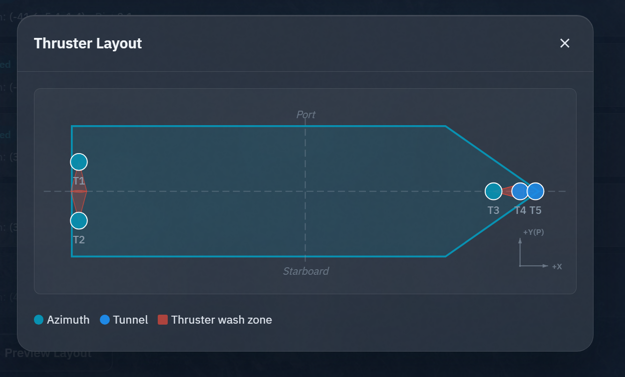This screenshot has height=377, width=625.
Task: Click the Port label above the hull
Action: tap(306, 115)
